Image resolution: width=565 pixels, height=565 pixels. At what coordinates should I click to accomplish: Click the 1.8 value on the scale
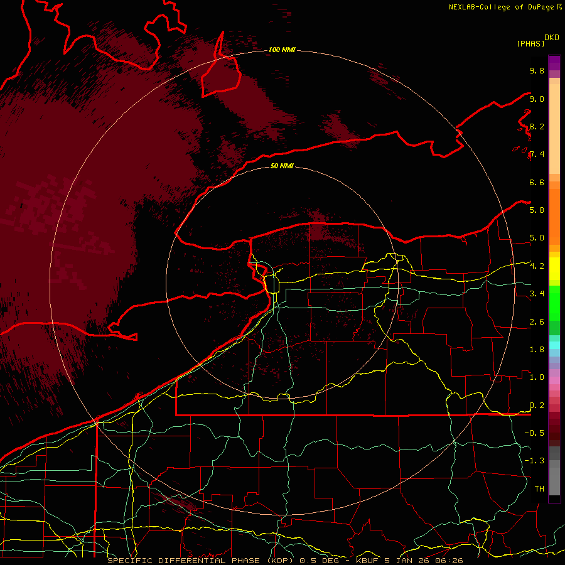pos(537,350)
